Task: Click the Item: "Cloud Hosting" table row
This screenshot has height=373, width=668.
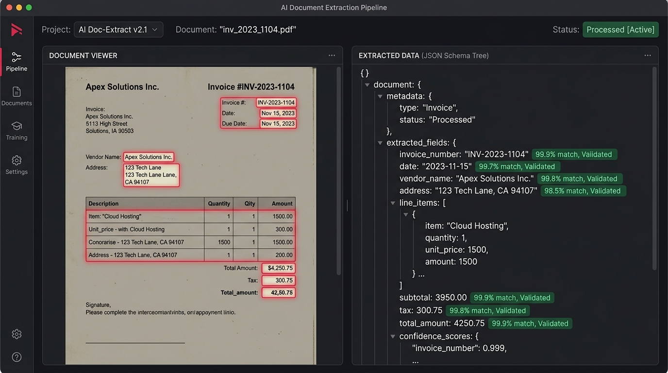Action: (x=190, y=217)
